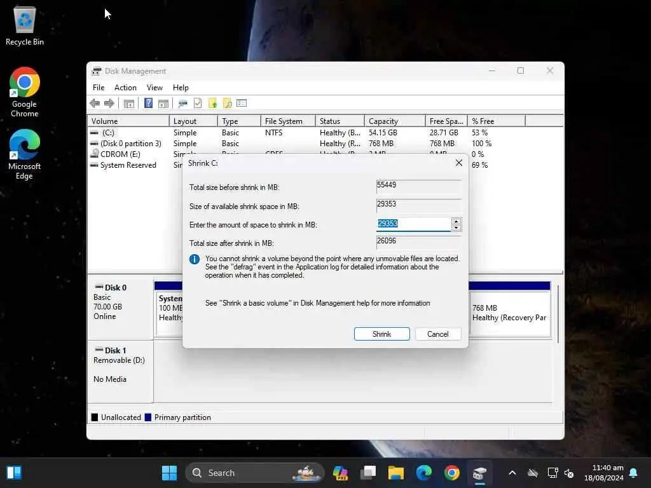Click the black Unallocated legend swatch
This screenshot has height=488, width=651.
point(95,417)
